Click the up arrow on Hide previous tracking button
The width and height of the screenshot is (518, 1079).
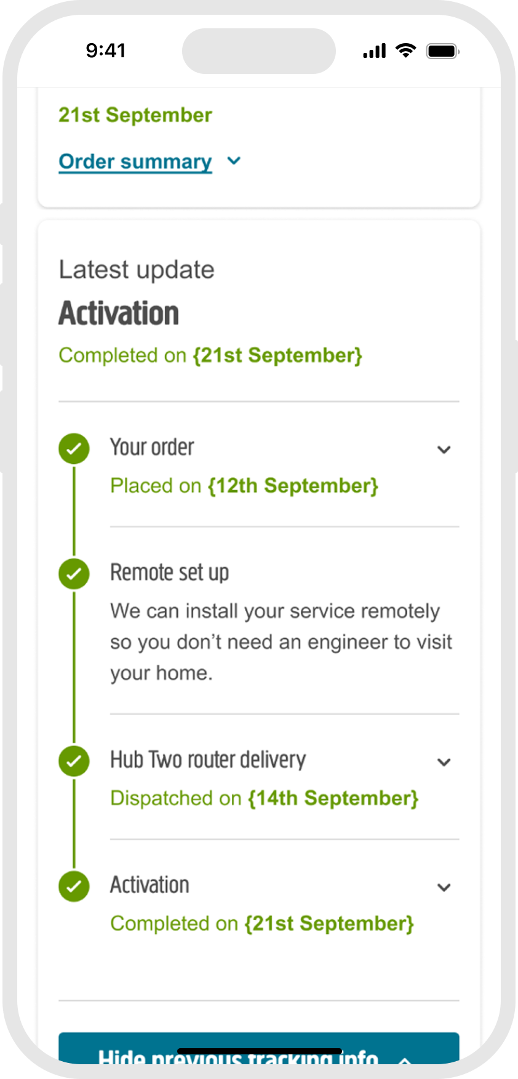404,1060
